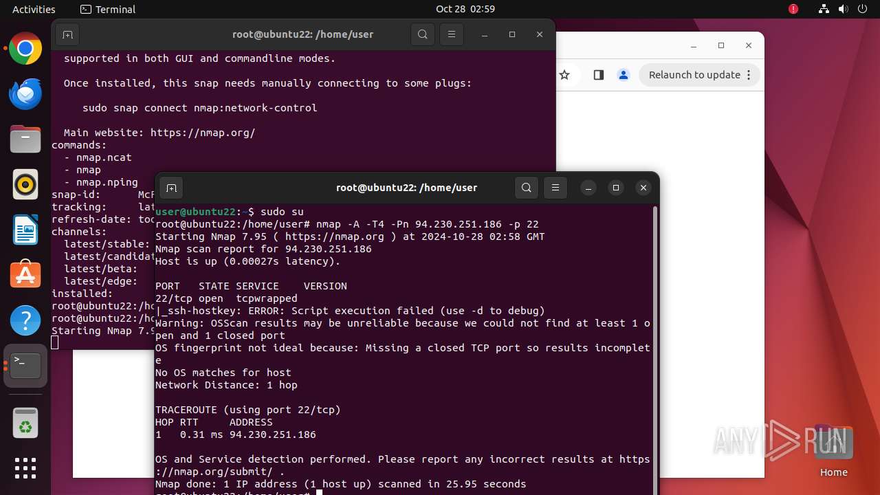Click the 'nmap.ncat' command entry
The image size is (880, 495).
click(x=104, y=157)
